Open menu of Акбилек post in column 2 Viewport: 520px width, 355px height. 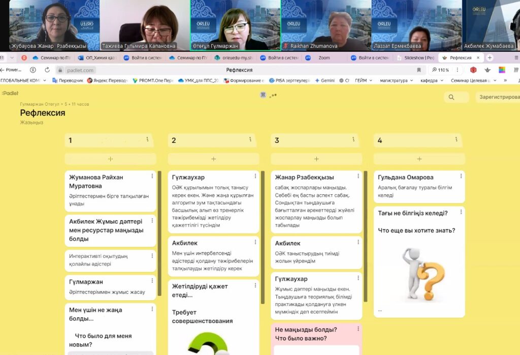click(x=255, y=242)
